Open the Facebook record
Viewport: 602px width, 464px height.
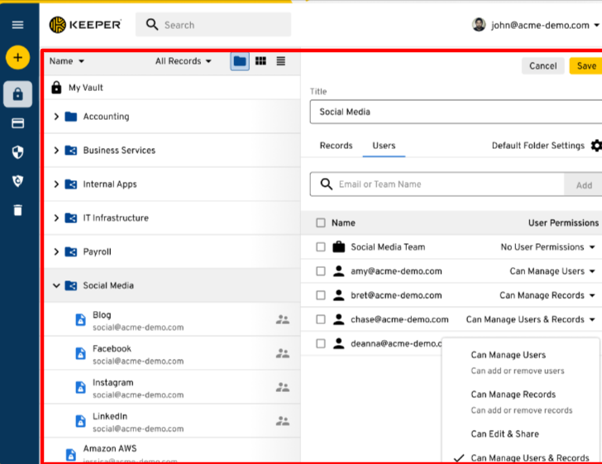click(x=172, y=353)
